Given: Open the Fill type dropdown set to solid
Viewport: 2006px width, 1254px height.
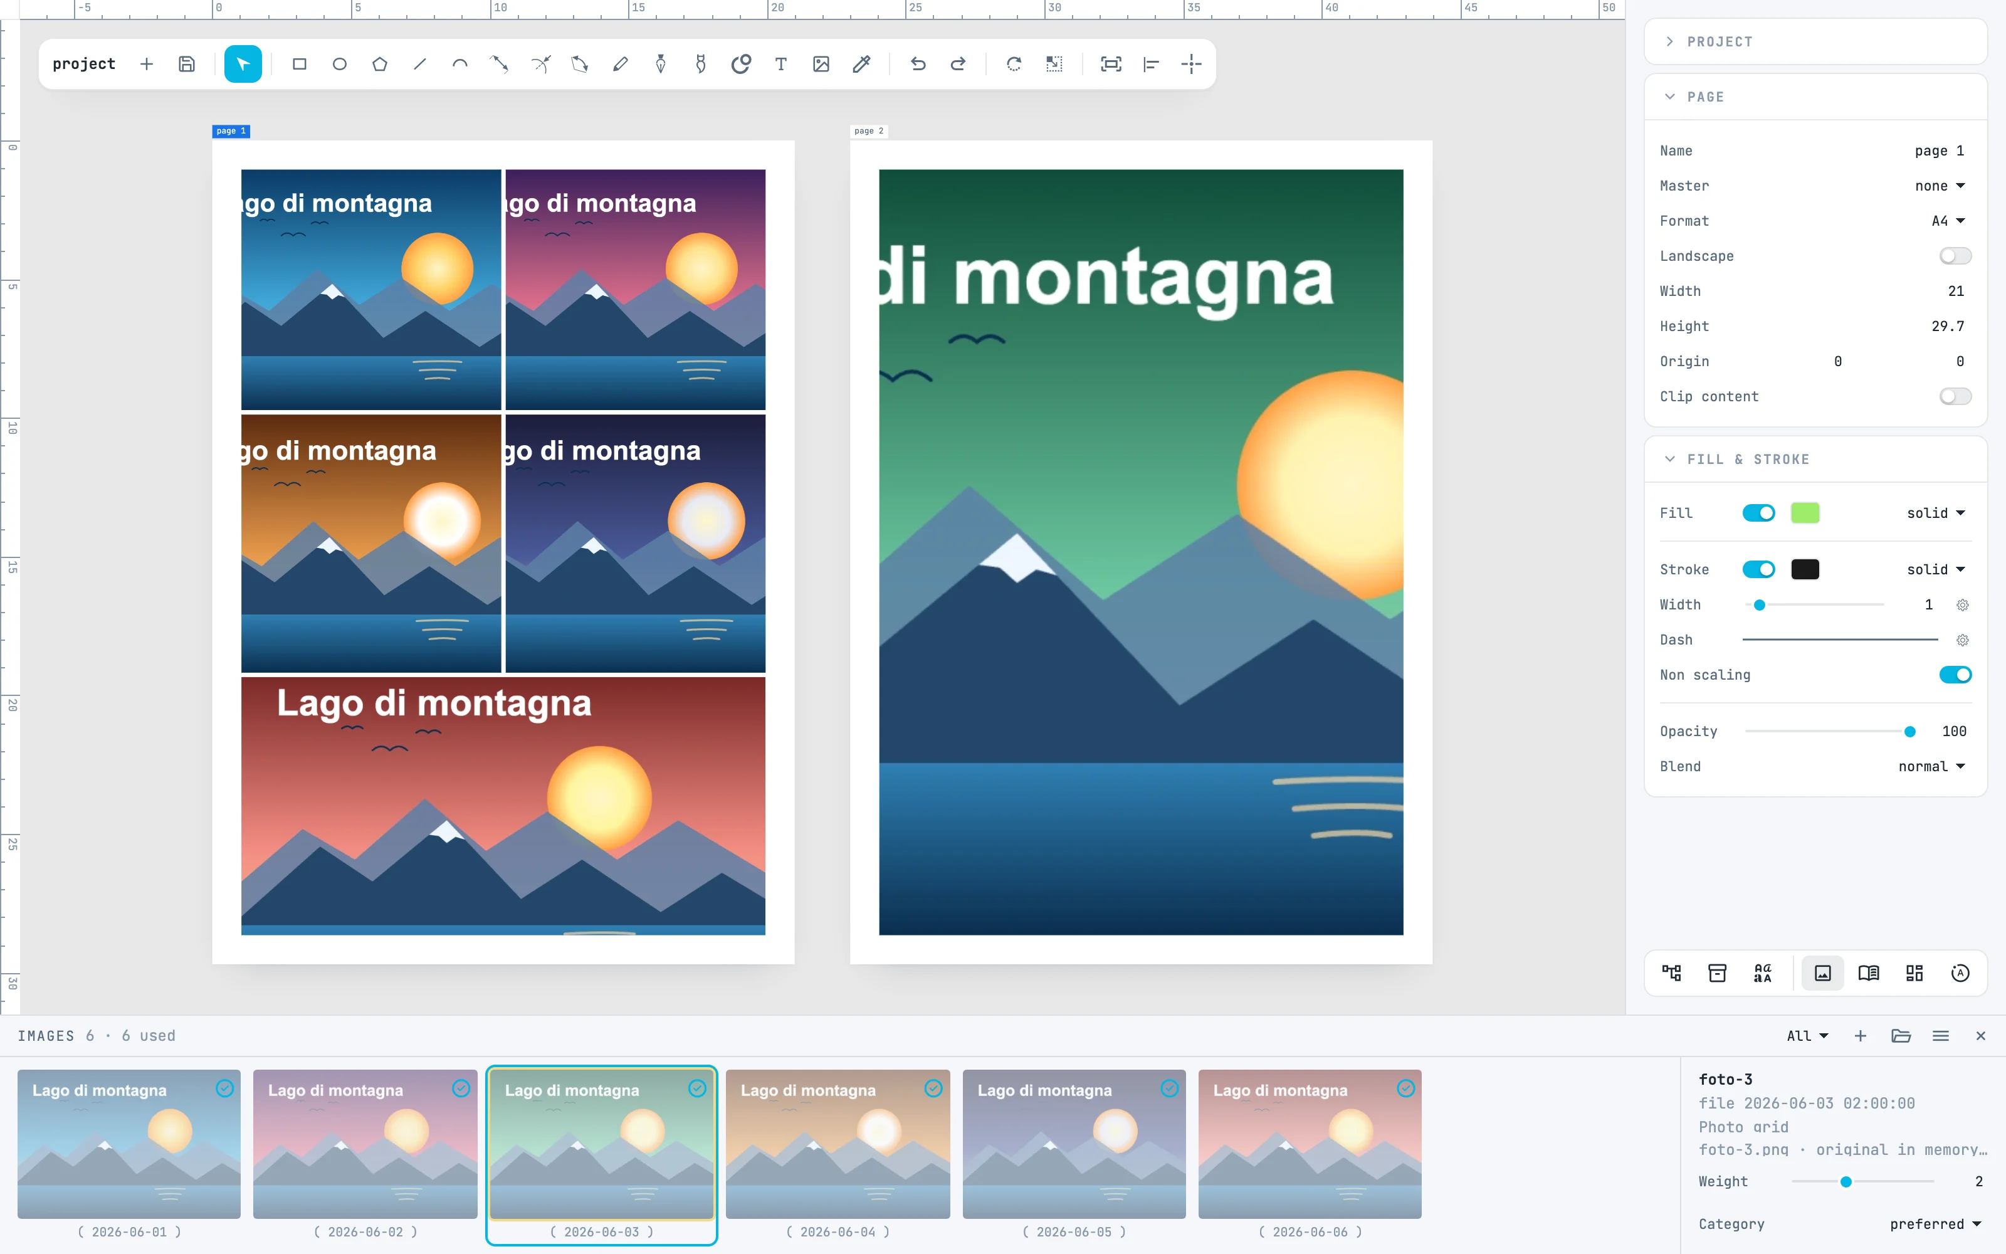Looking at the screenshot, I should tap(1936, 514).
